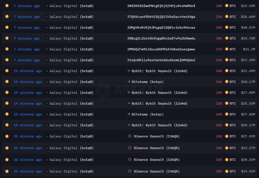Screen dimensions: 259x178
Task: Click the BTC token icon in the $25.53M row
Action: pos(227,103)
